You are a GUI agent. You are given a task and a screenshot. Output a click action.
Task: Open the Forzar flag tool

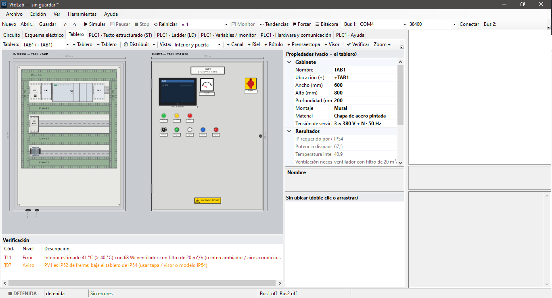pyautogui.click(x=302, y=24)
